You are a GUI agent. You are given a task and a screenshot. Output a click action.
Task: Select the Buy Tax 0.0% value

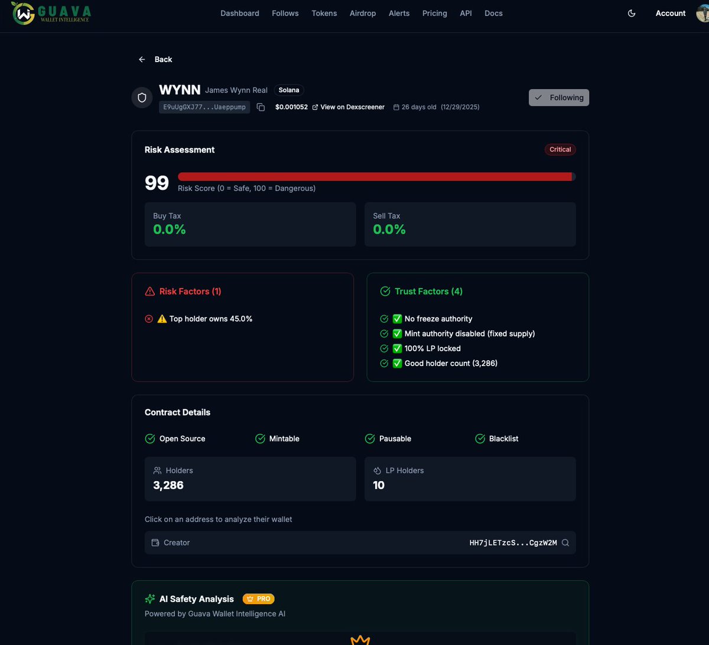point(170,229)
